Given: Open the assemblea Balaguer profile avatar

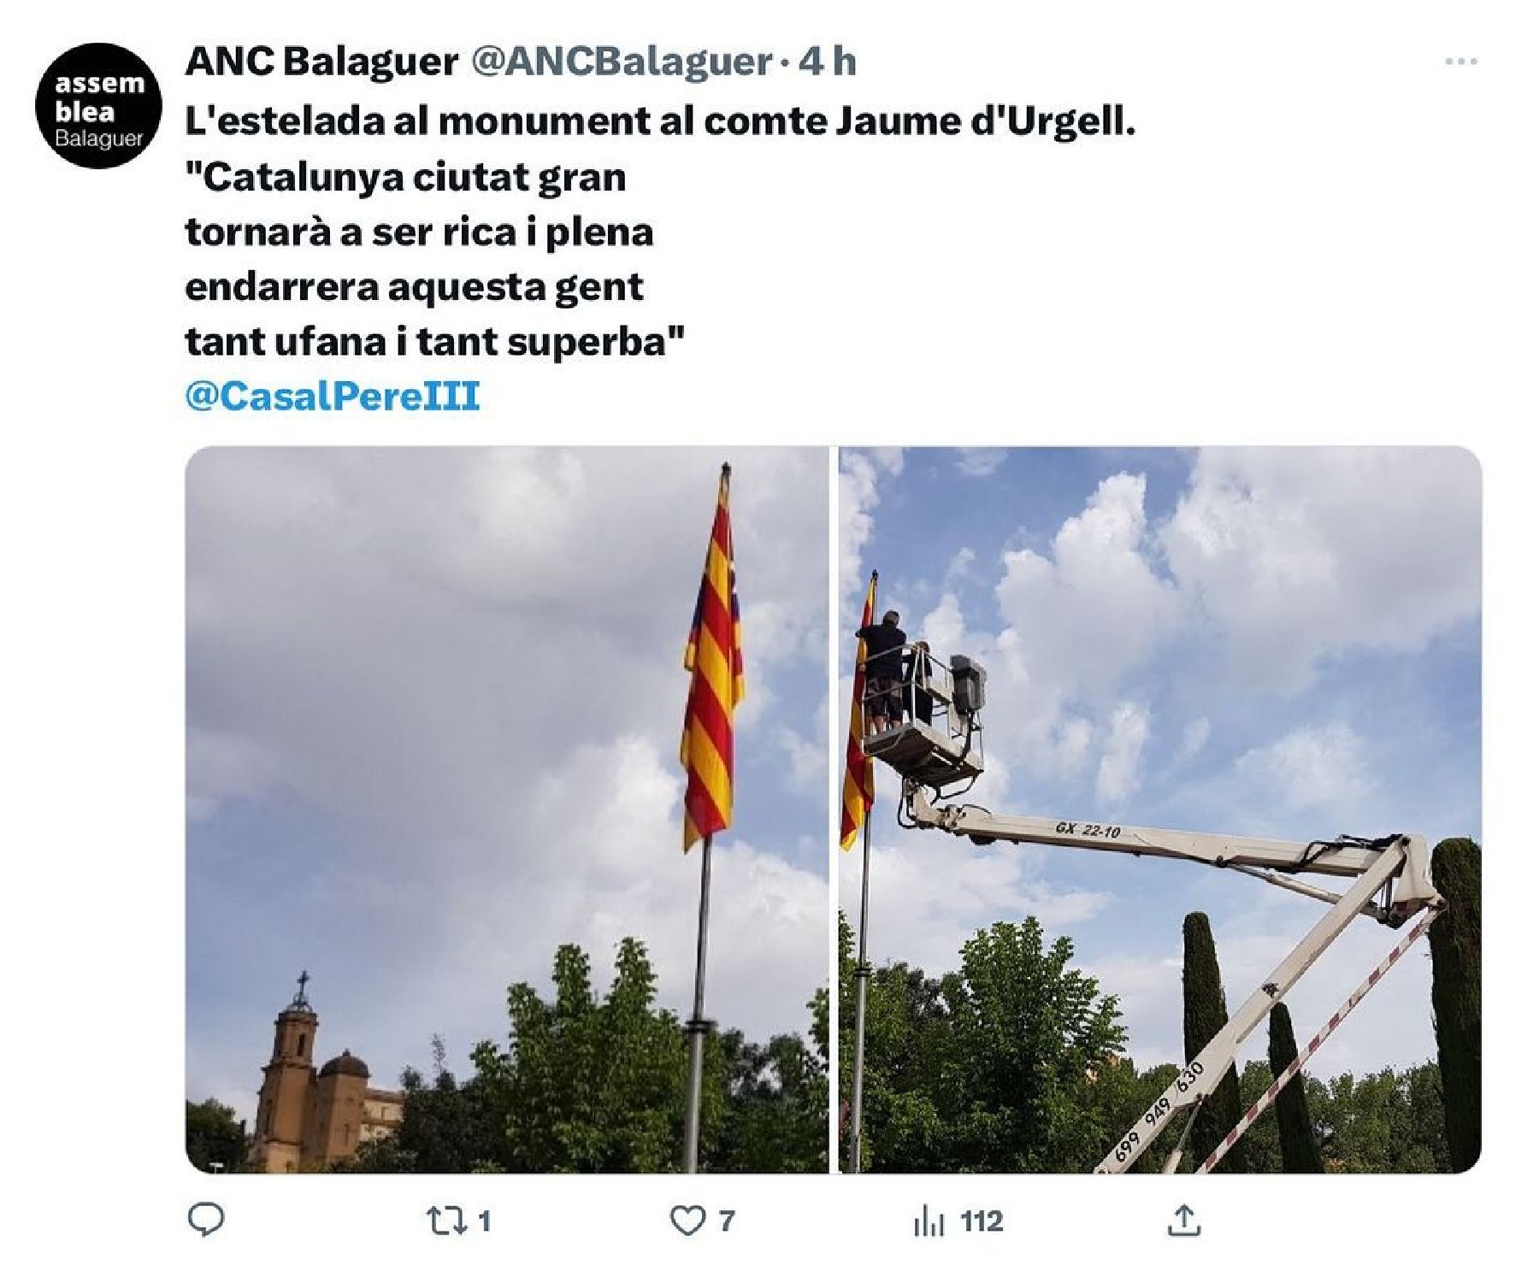Looking at the screenshot, I should 98,106.
